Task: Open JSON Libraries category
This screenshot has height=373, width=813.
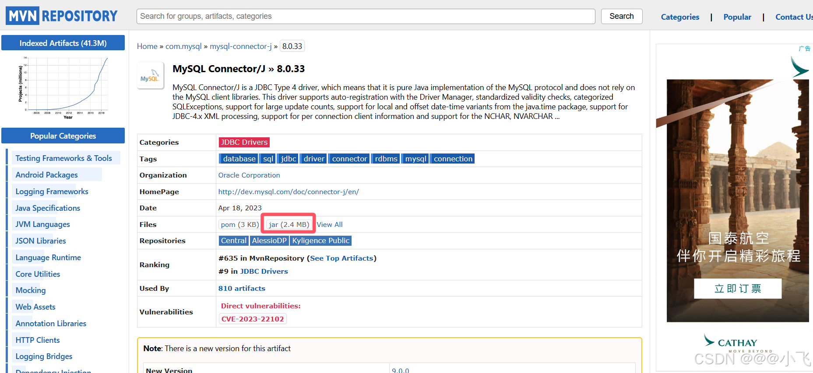Action: coord(41,241)
